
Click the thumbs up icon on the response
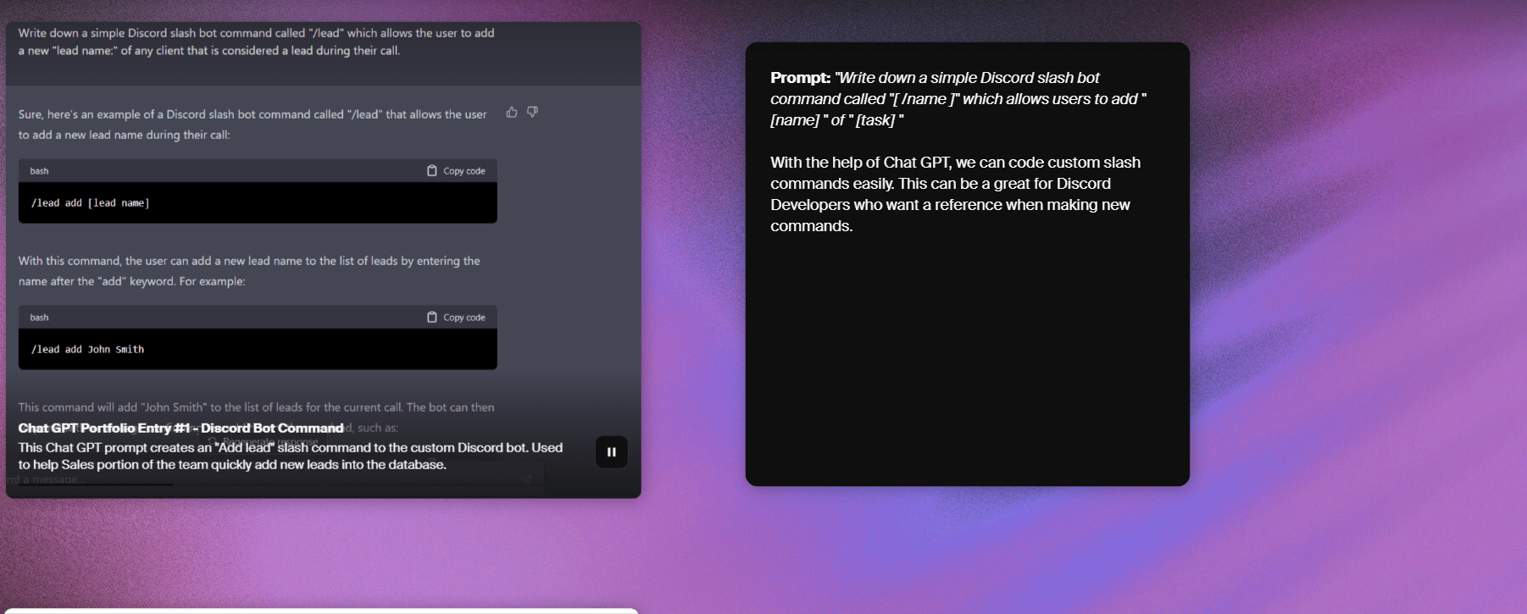pos(512,112)
